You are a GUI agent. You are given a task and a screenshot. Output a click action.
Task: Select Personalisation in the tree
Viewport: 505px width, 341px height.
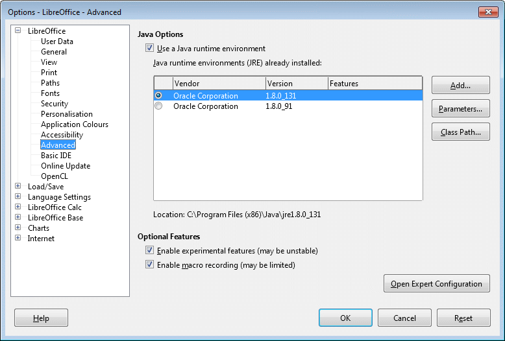(x=67, y=114)
